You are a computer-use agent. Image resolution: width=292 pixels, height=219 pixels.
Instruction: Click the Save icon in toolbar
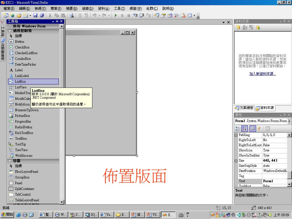pyautogui.click(x=35, y=15)
